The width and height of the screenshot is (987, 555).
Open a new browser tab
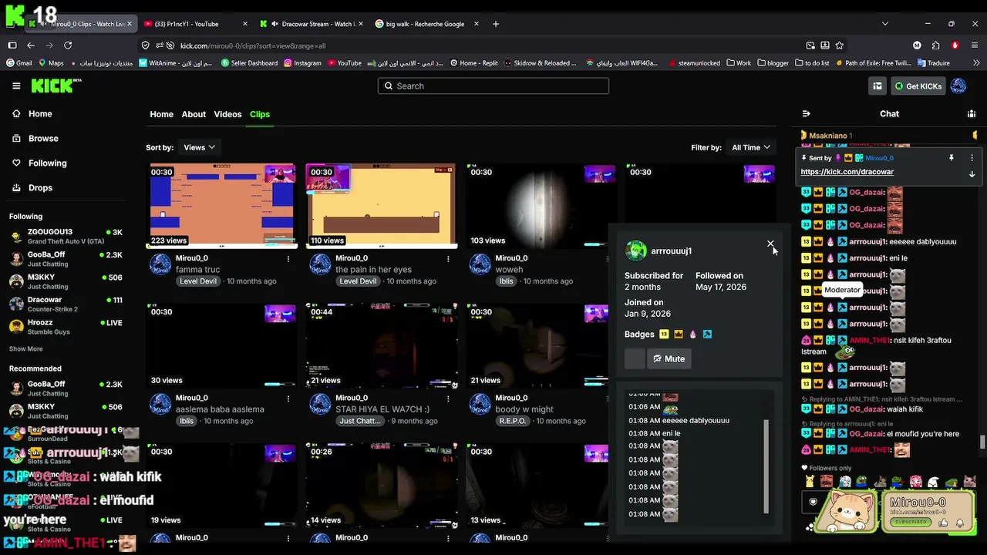tap(495, 24)
